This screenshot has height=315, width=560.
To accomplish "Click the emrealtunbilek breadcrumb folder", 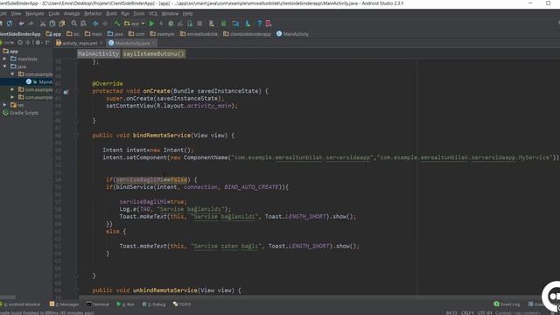I will tap(199, 34).
